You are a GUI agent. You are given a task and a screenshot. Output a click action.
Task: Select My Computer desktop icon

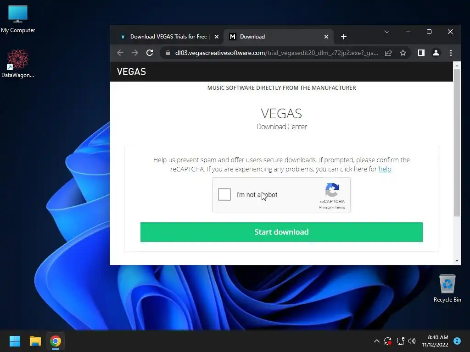[18, 19]
